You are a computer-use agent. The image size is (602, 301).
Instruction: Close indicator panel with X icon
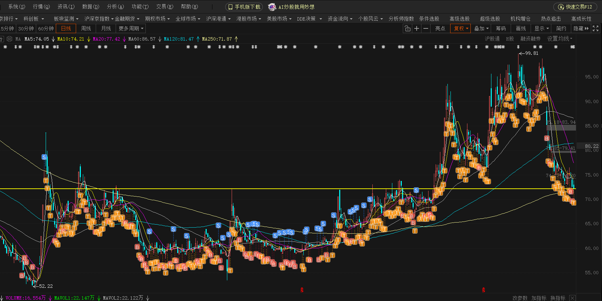[572, 298]
